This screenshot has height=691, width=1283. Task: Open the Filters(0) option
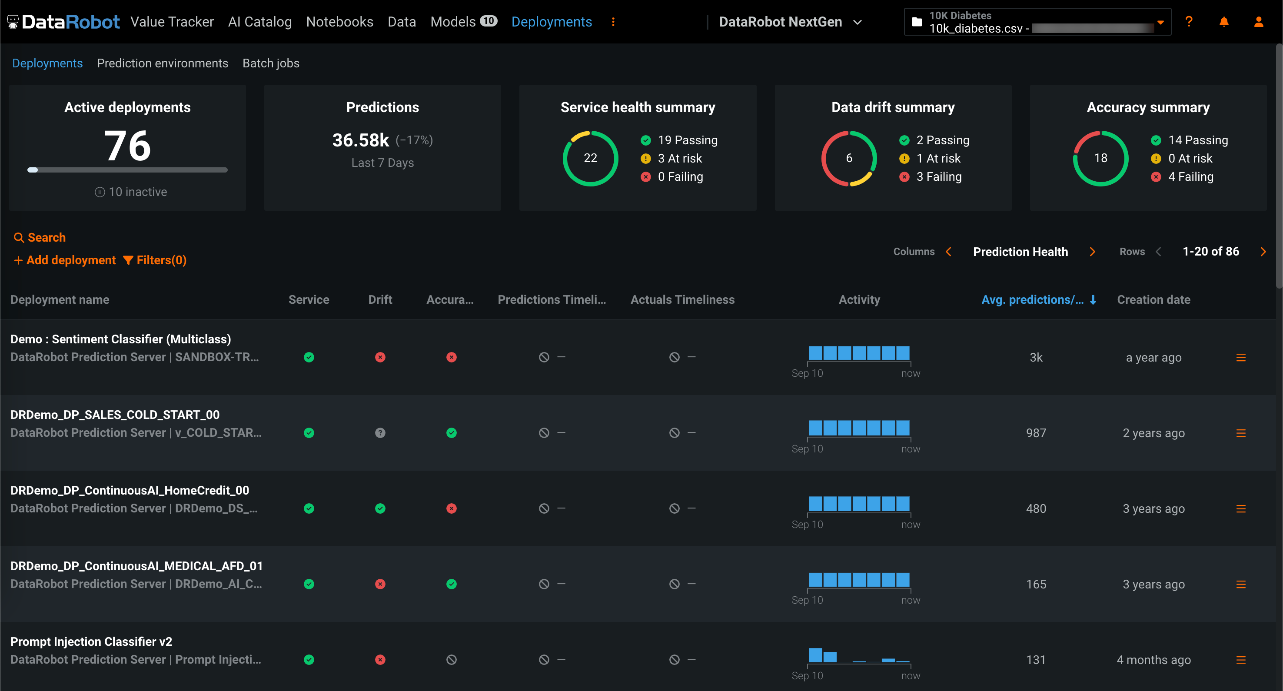pyautogui.click(x=155, y=260)
